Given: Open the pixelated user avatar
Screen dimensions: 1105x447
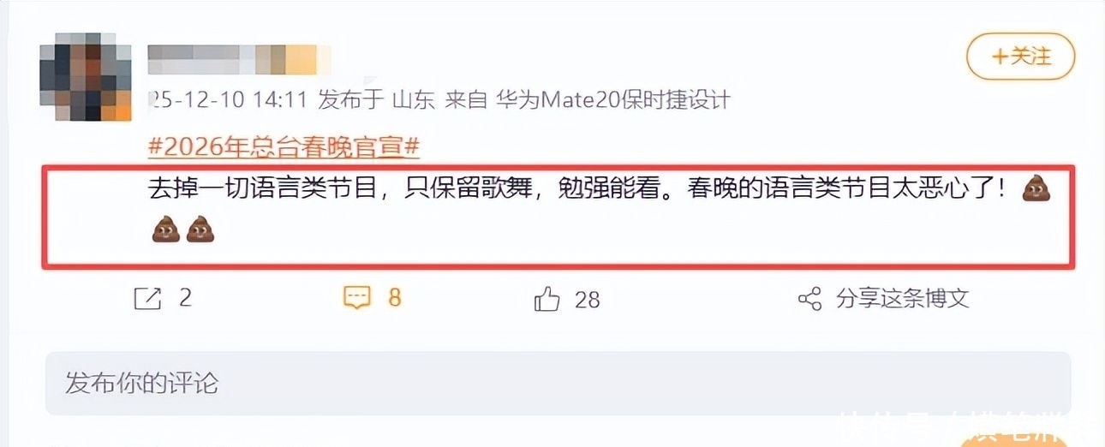Looking at the screenshot, I should tap(85, 77).
